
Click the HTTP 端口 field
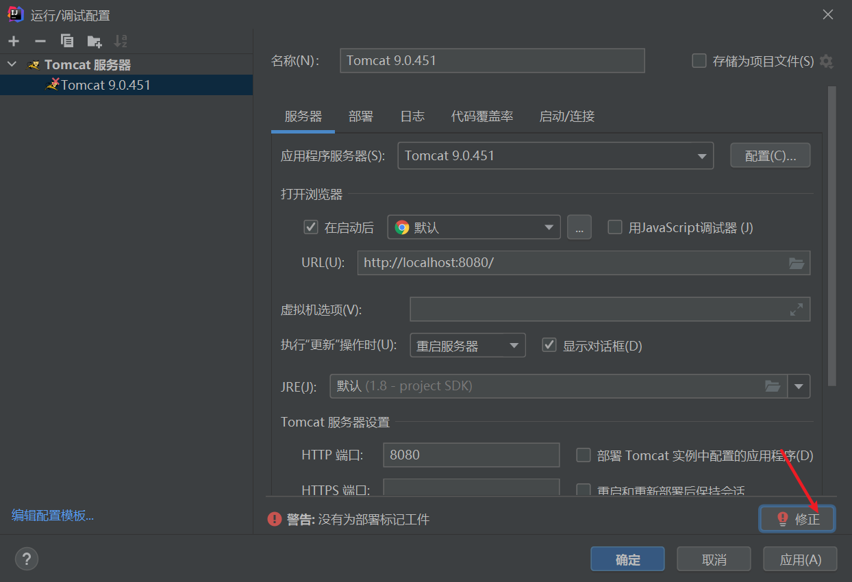click(x=471, y=455)
